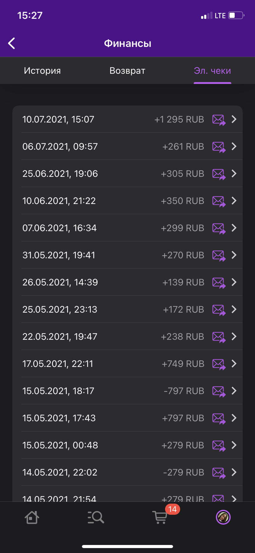255x553 pixels.
Task: Expand the 31.05.2021 receipt chevron
Action: point(234,255)
